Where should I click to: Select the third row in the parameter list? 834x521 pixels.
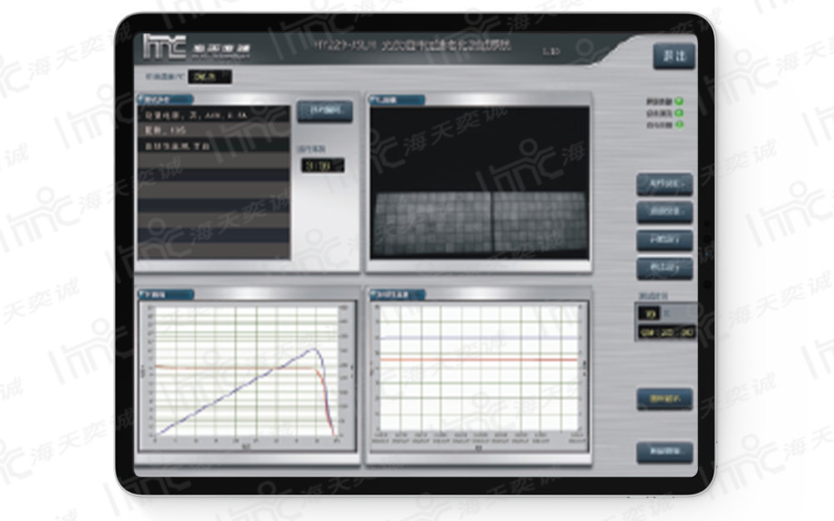214,146
